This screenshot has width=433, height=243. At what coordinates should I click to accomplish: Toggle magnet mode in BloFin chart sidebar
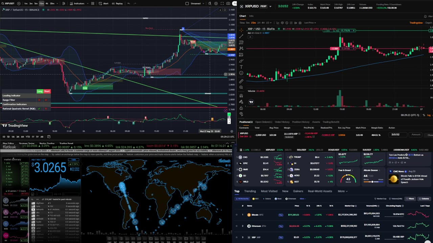[241, 96]
